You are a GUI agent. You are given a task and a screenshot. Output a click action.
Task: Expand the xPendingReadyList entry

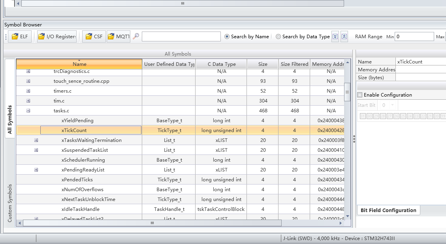point(36,169)
